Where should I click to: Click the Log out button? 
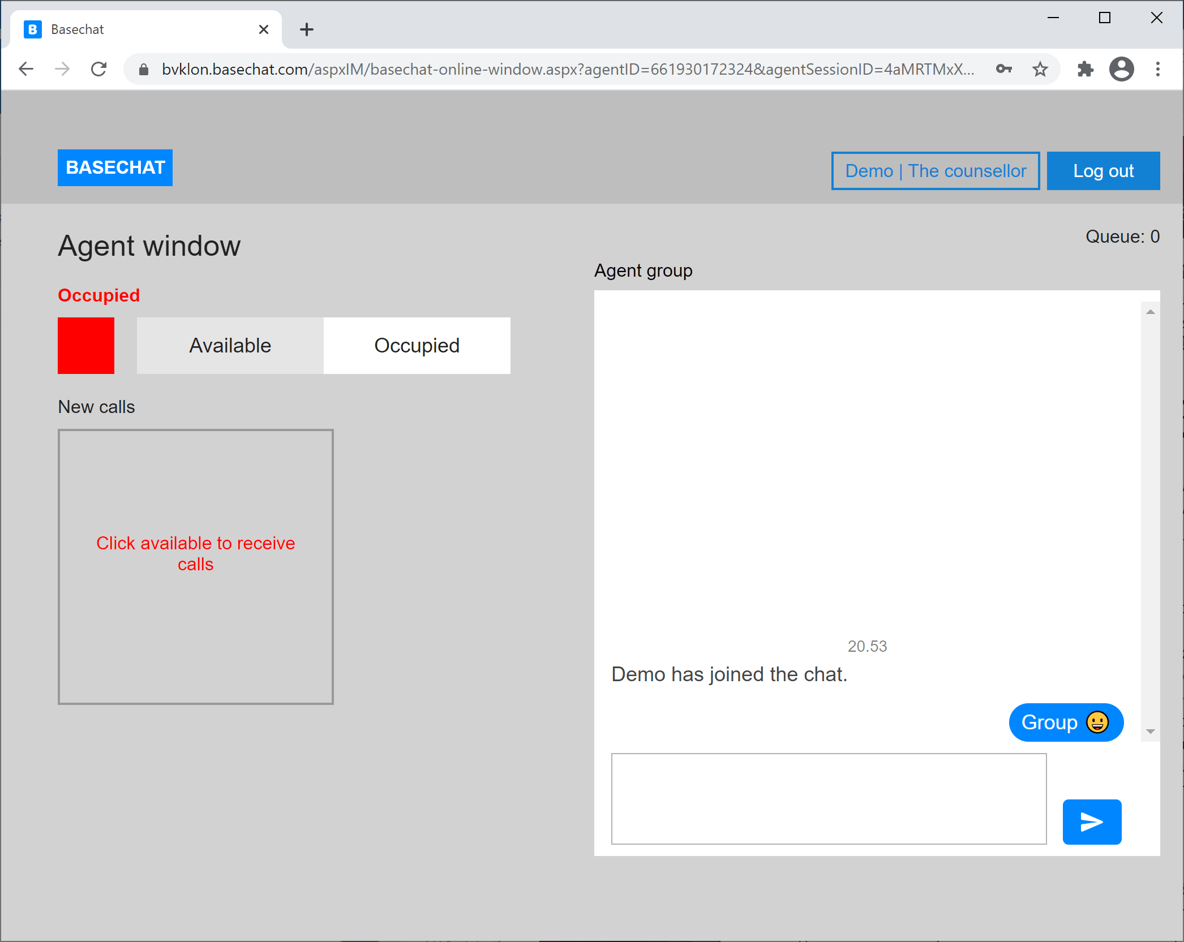click(1103, 171)
